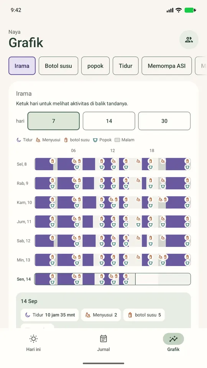The image size is (207, 368).
Task: Select the Irama tab
Action: pyautogui.click(x=22, y=66)
